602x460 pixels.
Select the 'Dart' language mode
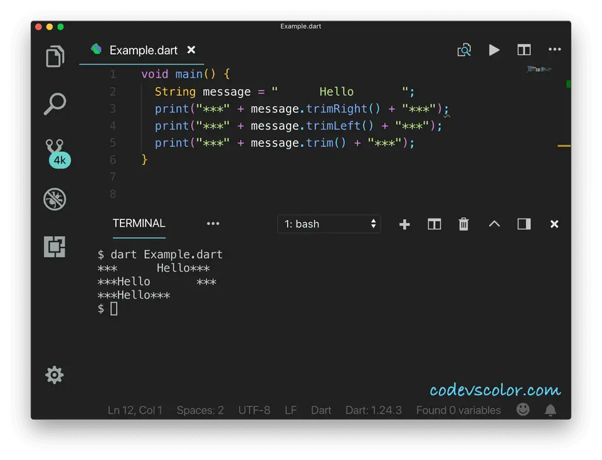321,410
